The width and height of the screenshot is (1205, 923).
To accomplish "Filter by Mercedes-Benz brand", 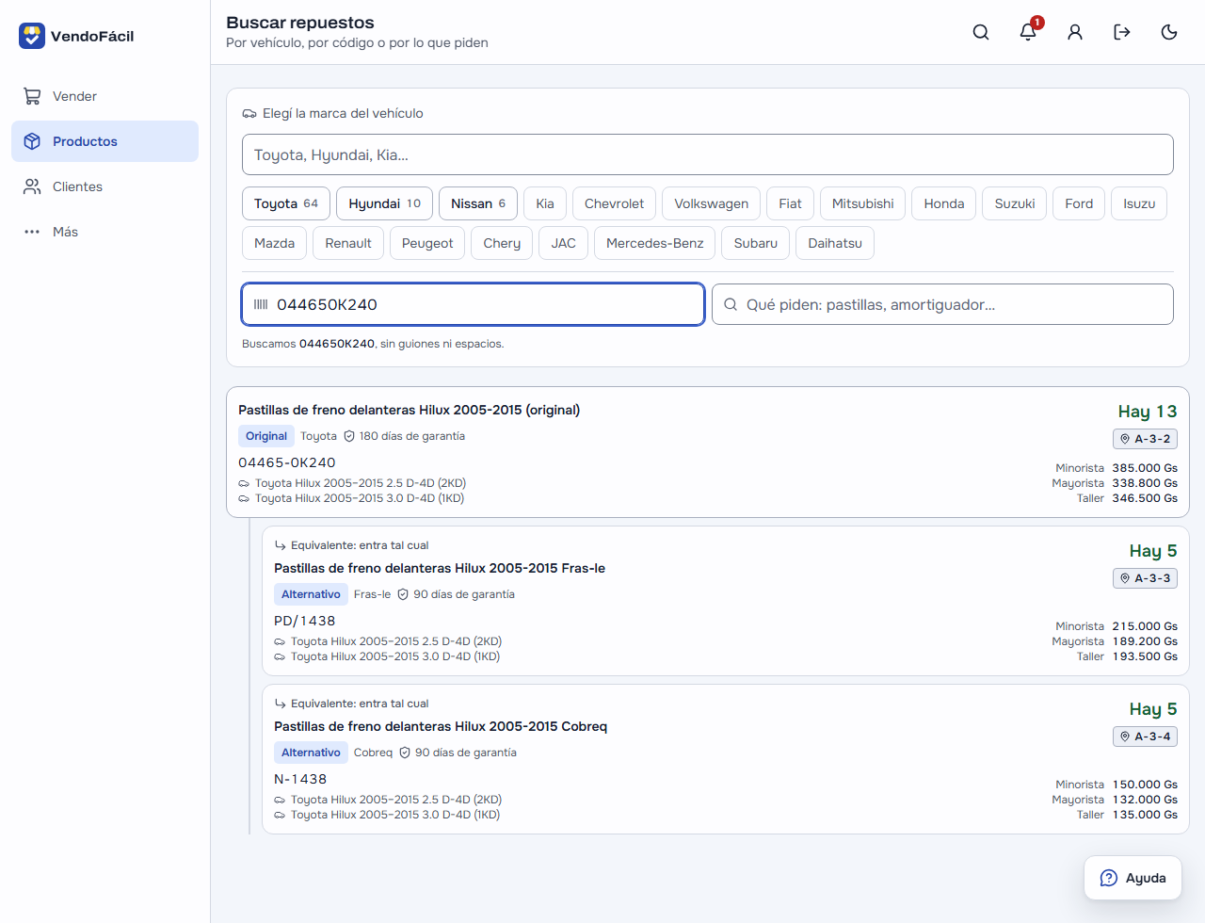I will 655,243.
